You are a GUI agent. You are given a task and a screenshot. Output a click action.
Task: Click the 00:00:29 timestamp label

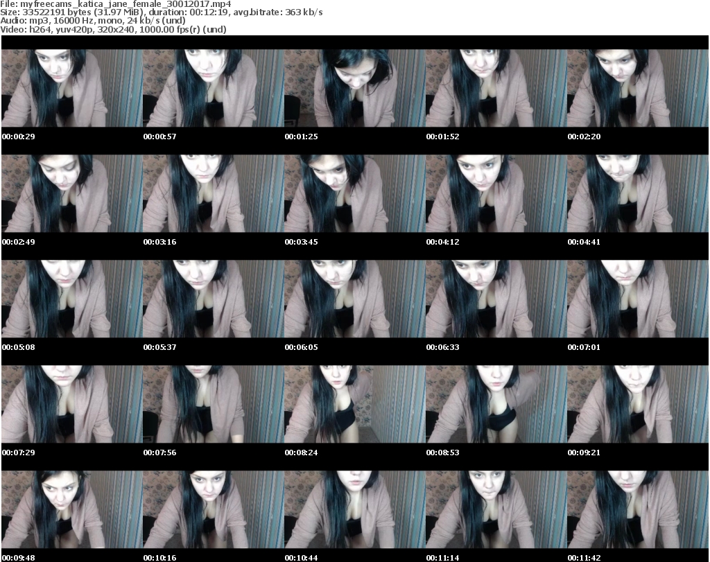coord(19,137)
